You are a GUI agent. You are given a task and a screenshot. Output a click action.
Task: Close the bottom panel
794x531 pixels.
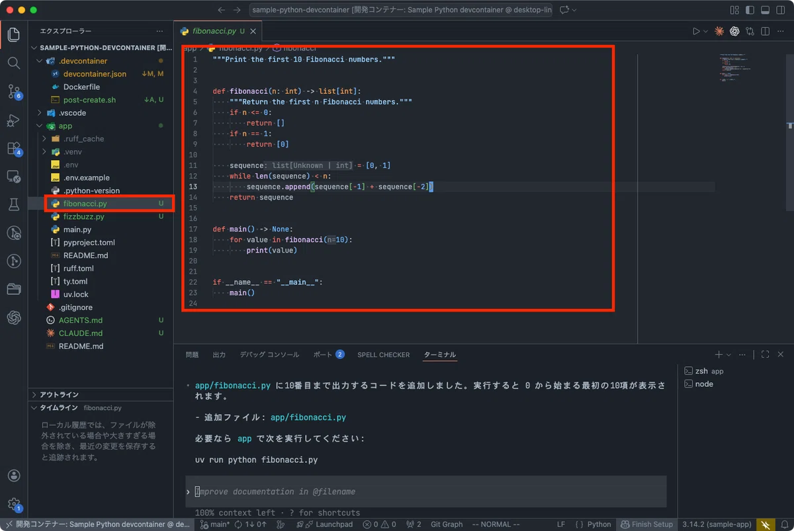coord(781,354)
